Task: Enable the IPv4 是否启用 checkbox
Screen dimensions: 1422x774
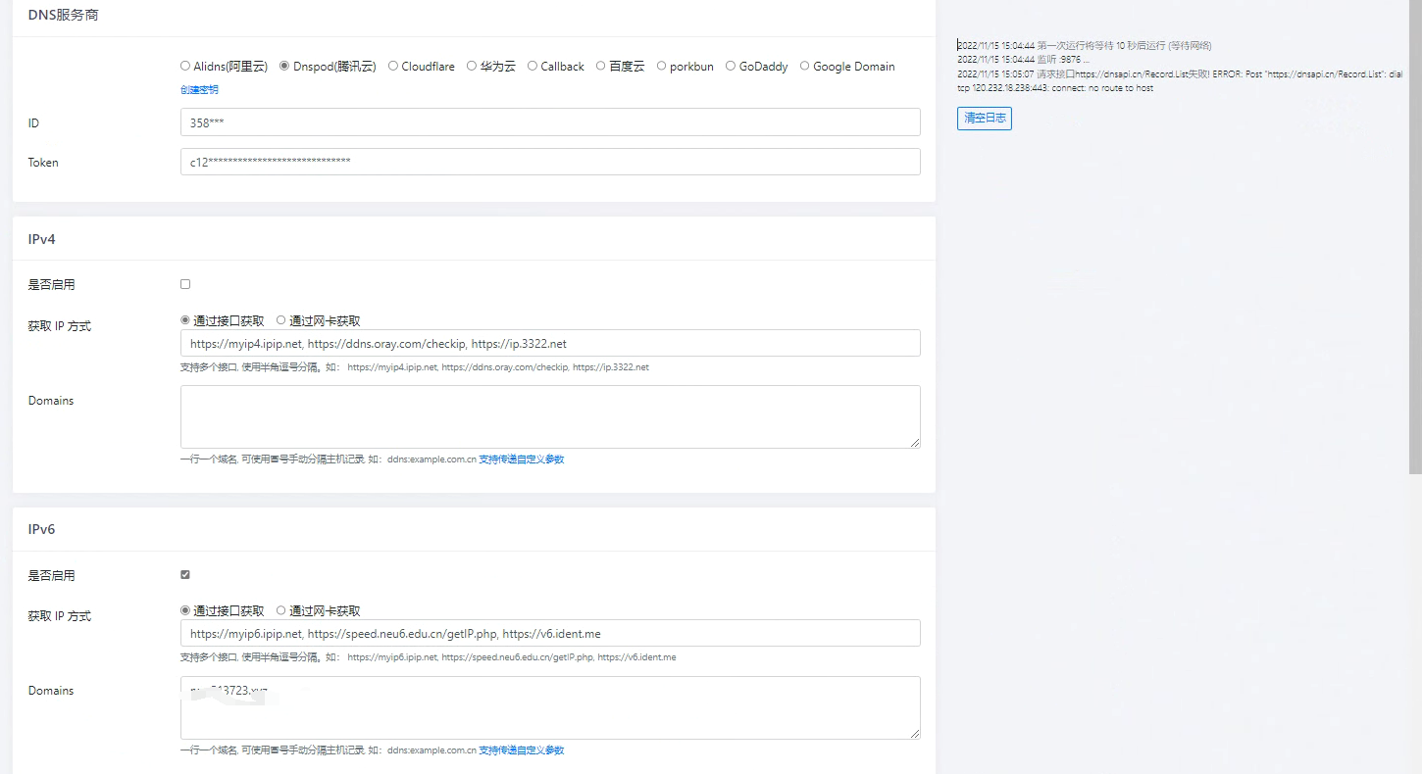Action: click(185, 283)
